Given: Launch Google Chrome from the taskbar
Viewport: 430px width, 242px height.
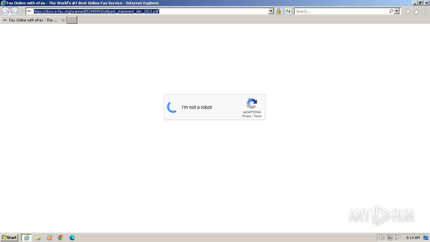Looking at the screenshot, I should [x=61, y=238].
